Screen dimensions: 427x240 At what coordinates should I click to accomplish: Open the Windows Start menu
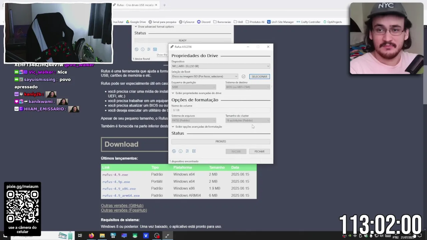pos(5,236)
